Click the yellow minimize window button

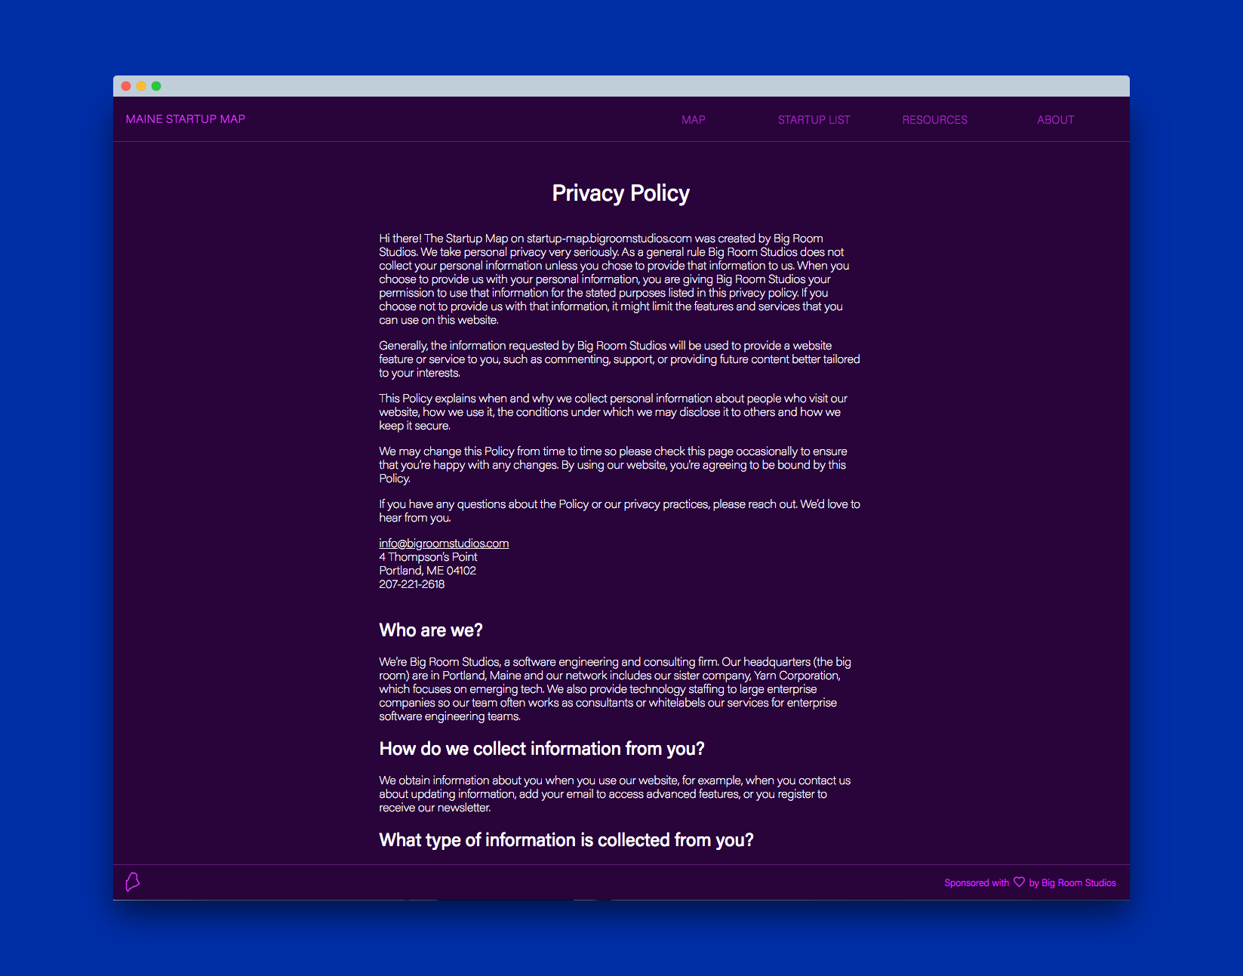point(141,86)
